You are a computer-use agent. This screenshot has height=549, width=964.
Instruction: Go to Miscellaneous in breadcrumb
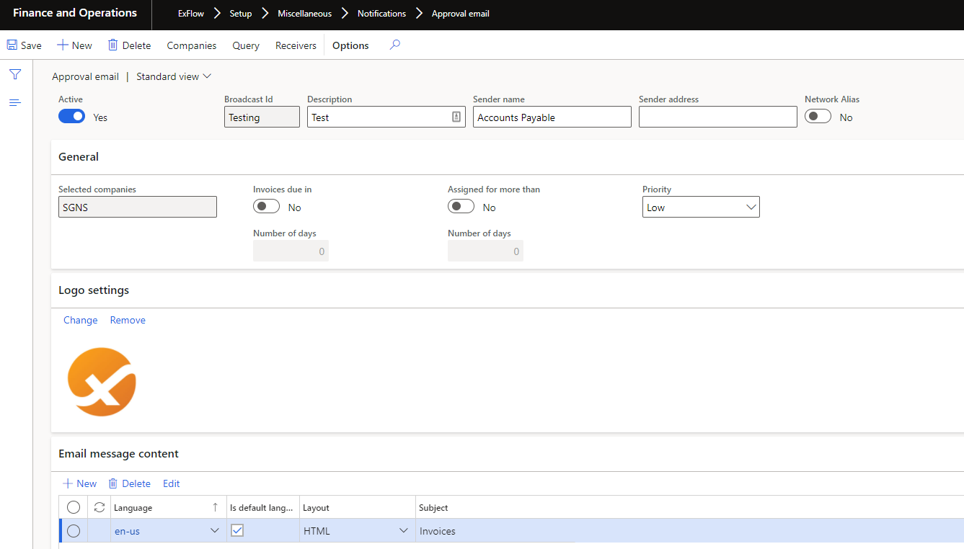coord(305,14)
